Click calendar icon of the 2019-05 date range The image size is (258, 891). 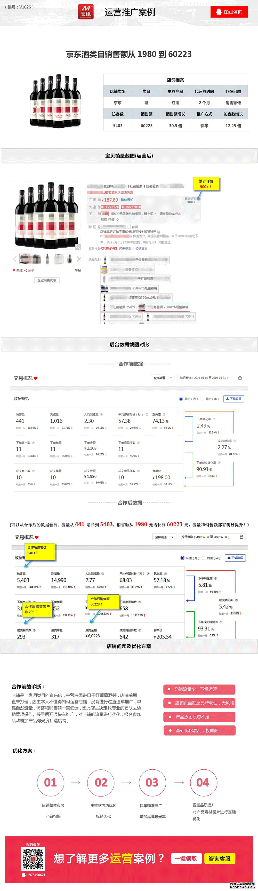point(240,378)
